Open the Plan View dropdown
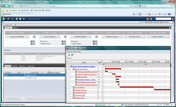 (26, 72)
